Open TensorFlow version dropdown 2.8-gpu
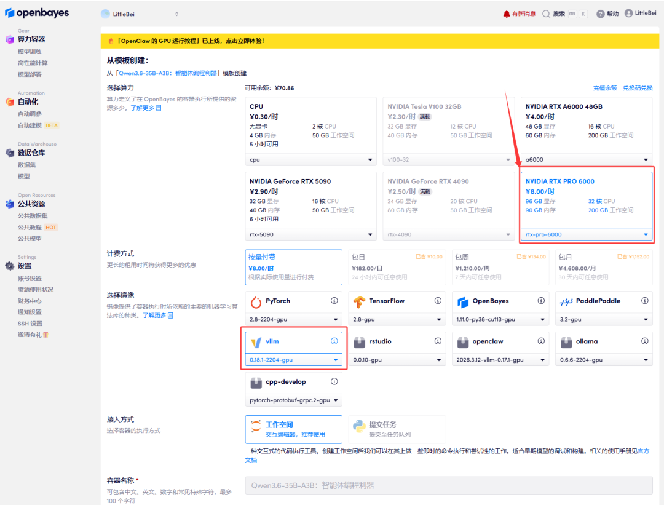Viewport: 664px width, 505px height. click(397, 319)
